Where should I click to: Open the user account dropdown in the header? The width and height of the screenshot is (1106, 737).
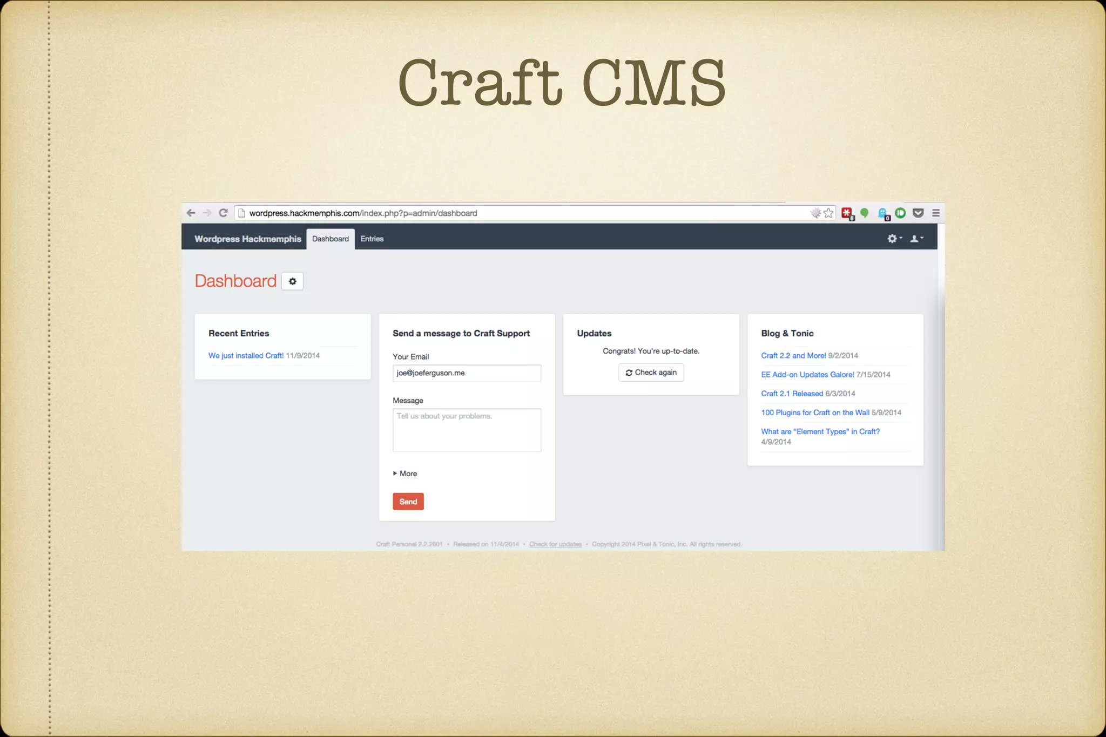pyautogui.click(x=916, y=238)
